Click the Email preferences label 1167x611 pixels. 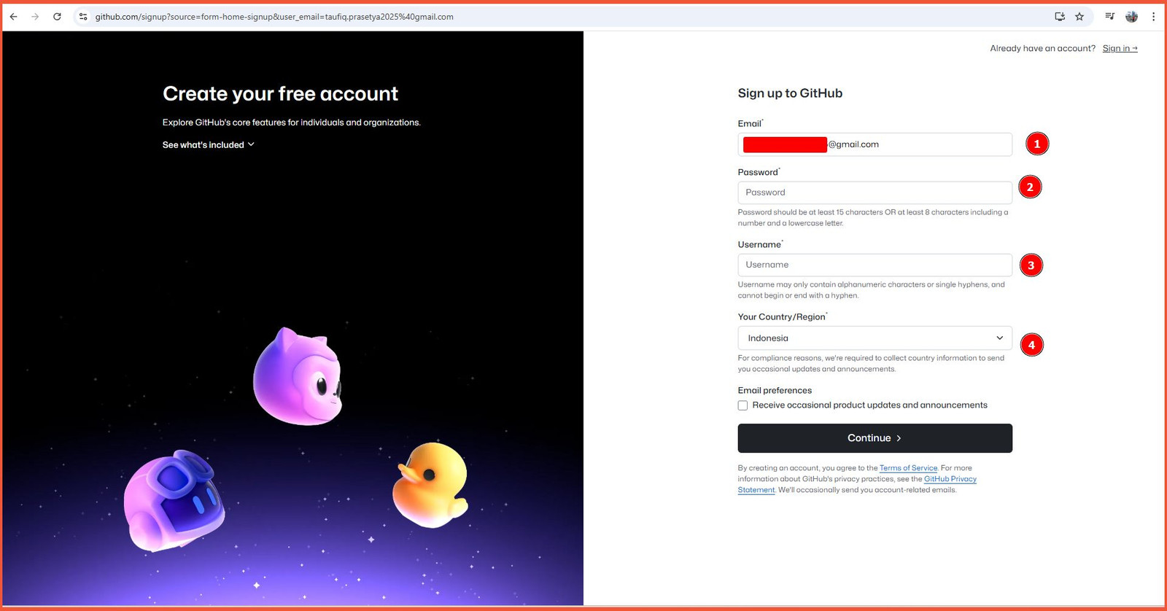pyautogui.click(x=775, y=390)
